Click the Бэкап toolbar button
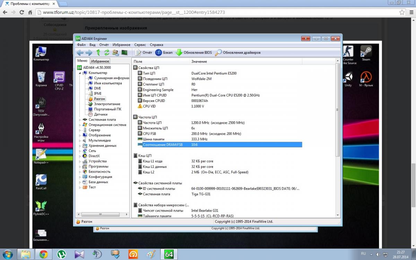The height and width of the screenshot is (260, 416). pos(164,53)
